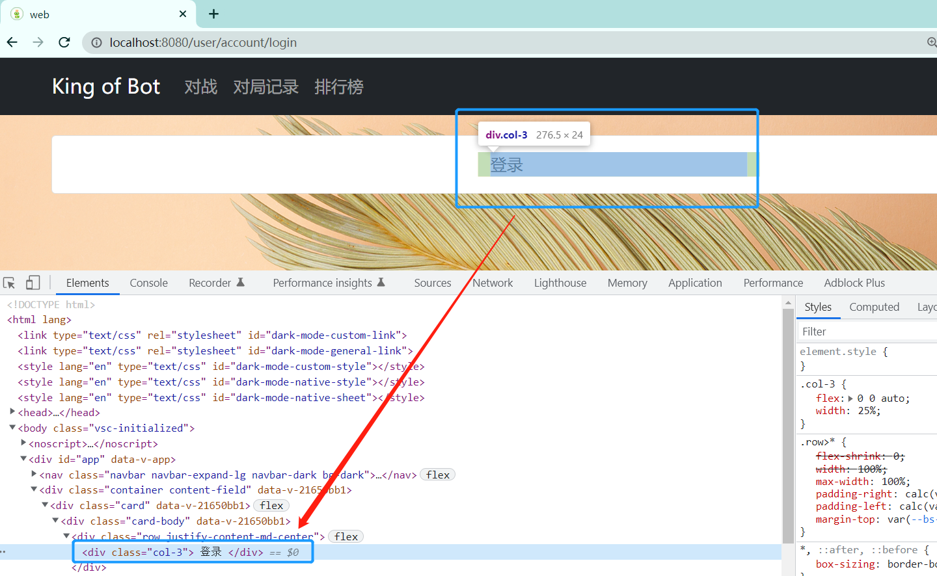The image size is (937, 576).
Task: Toggle the flex badge next to the nav element
Action: click(438, 475)
